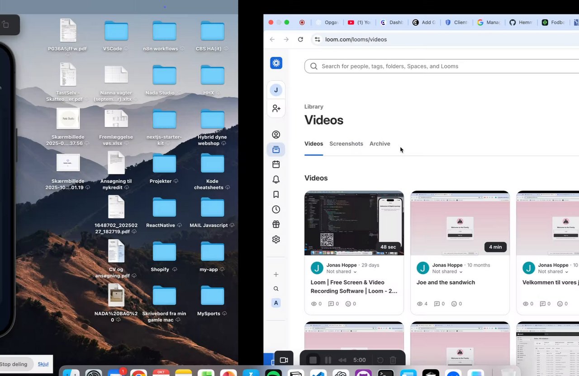
Task: Click the invite people icon in sidebar
Action: click(x=276, y=108)
